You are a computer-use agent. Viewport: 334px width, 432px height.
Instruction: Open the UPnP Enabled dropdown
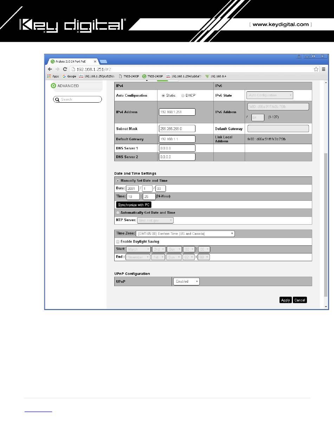click(x=186, y=281)
